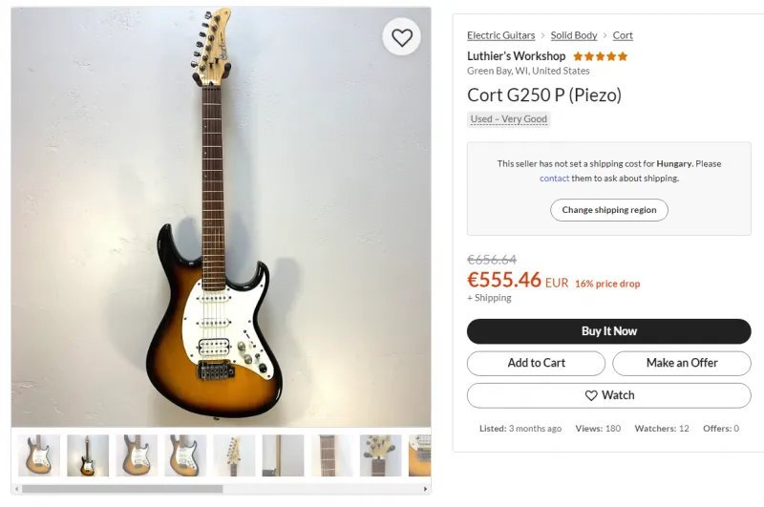Click the Used – Very Good condition label
The width and height of the screenshot is (764, 507).
509,119
